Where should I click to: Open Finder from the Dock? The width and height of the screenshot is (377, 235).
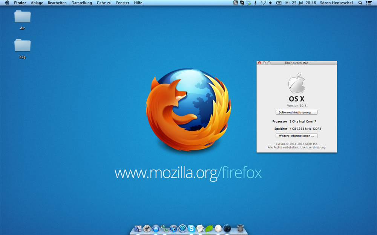(138, 228)
